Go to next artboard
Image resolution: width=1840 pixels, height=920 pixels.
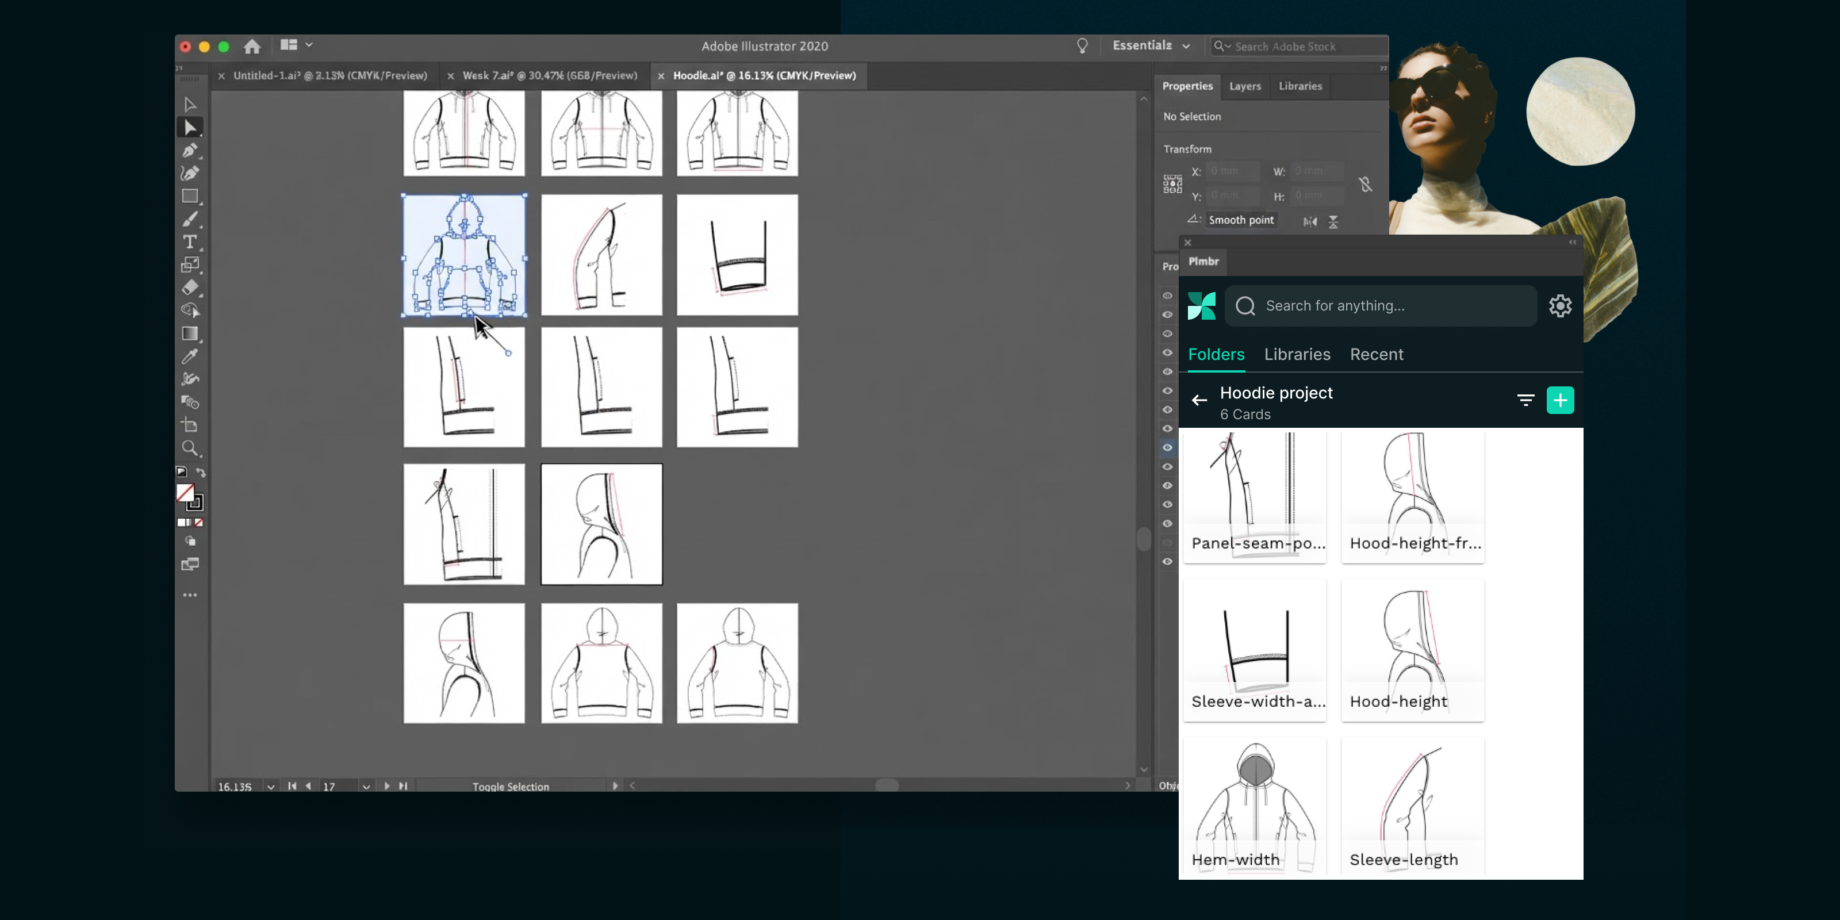pyautogui.click(x=386, y=785)
